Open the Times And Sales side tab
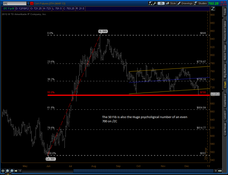 coord(225,31)
